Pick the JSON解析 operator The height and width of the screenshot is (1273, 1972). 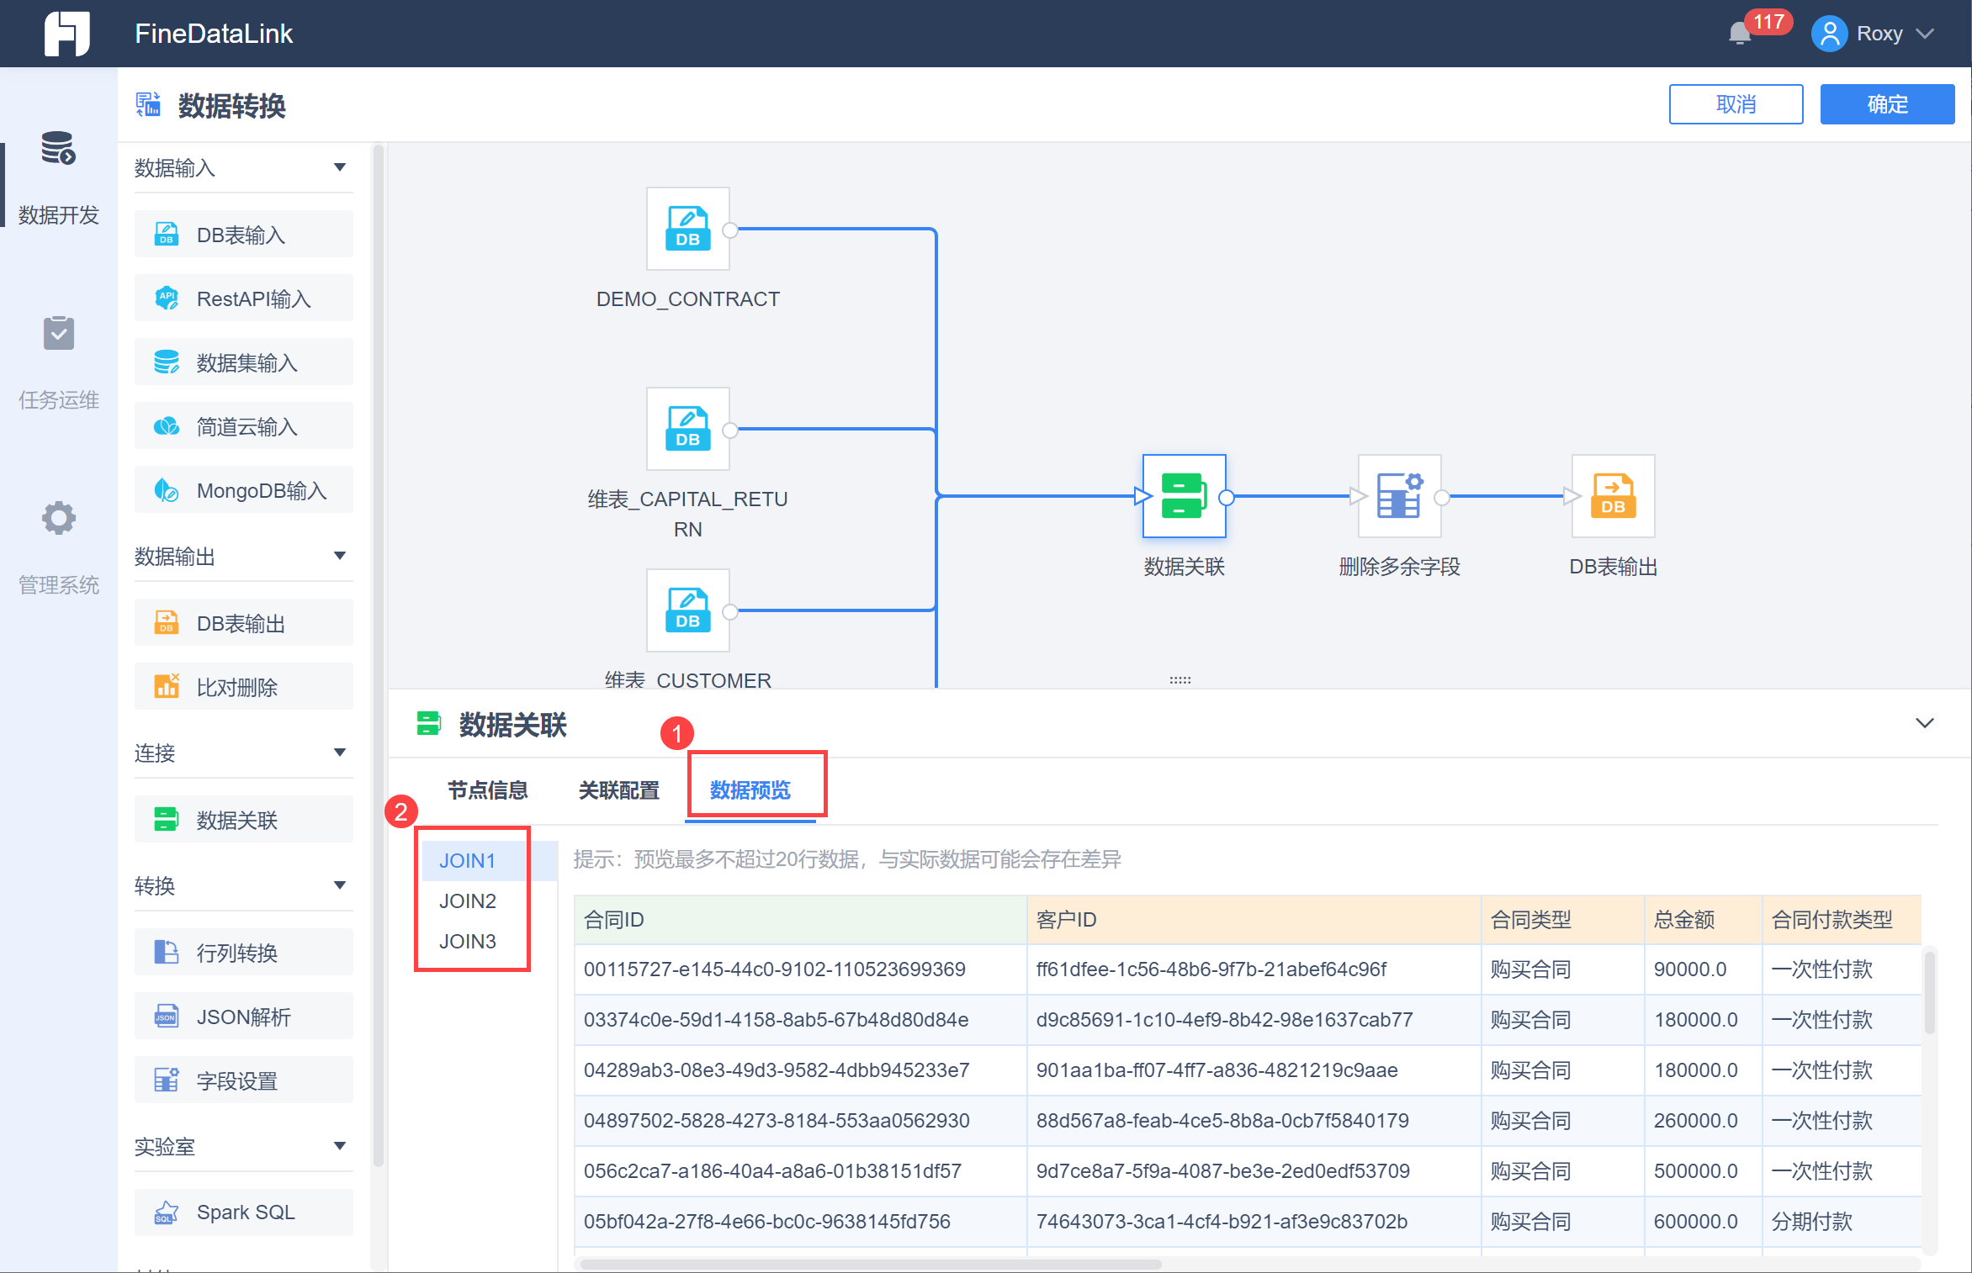(244, 1017)
